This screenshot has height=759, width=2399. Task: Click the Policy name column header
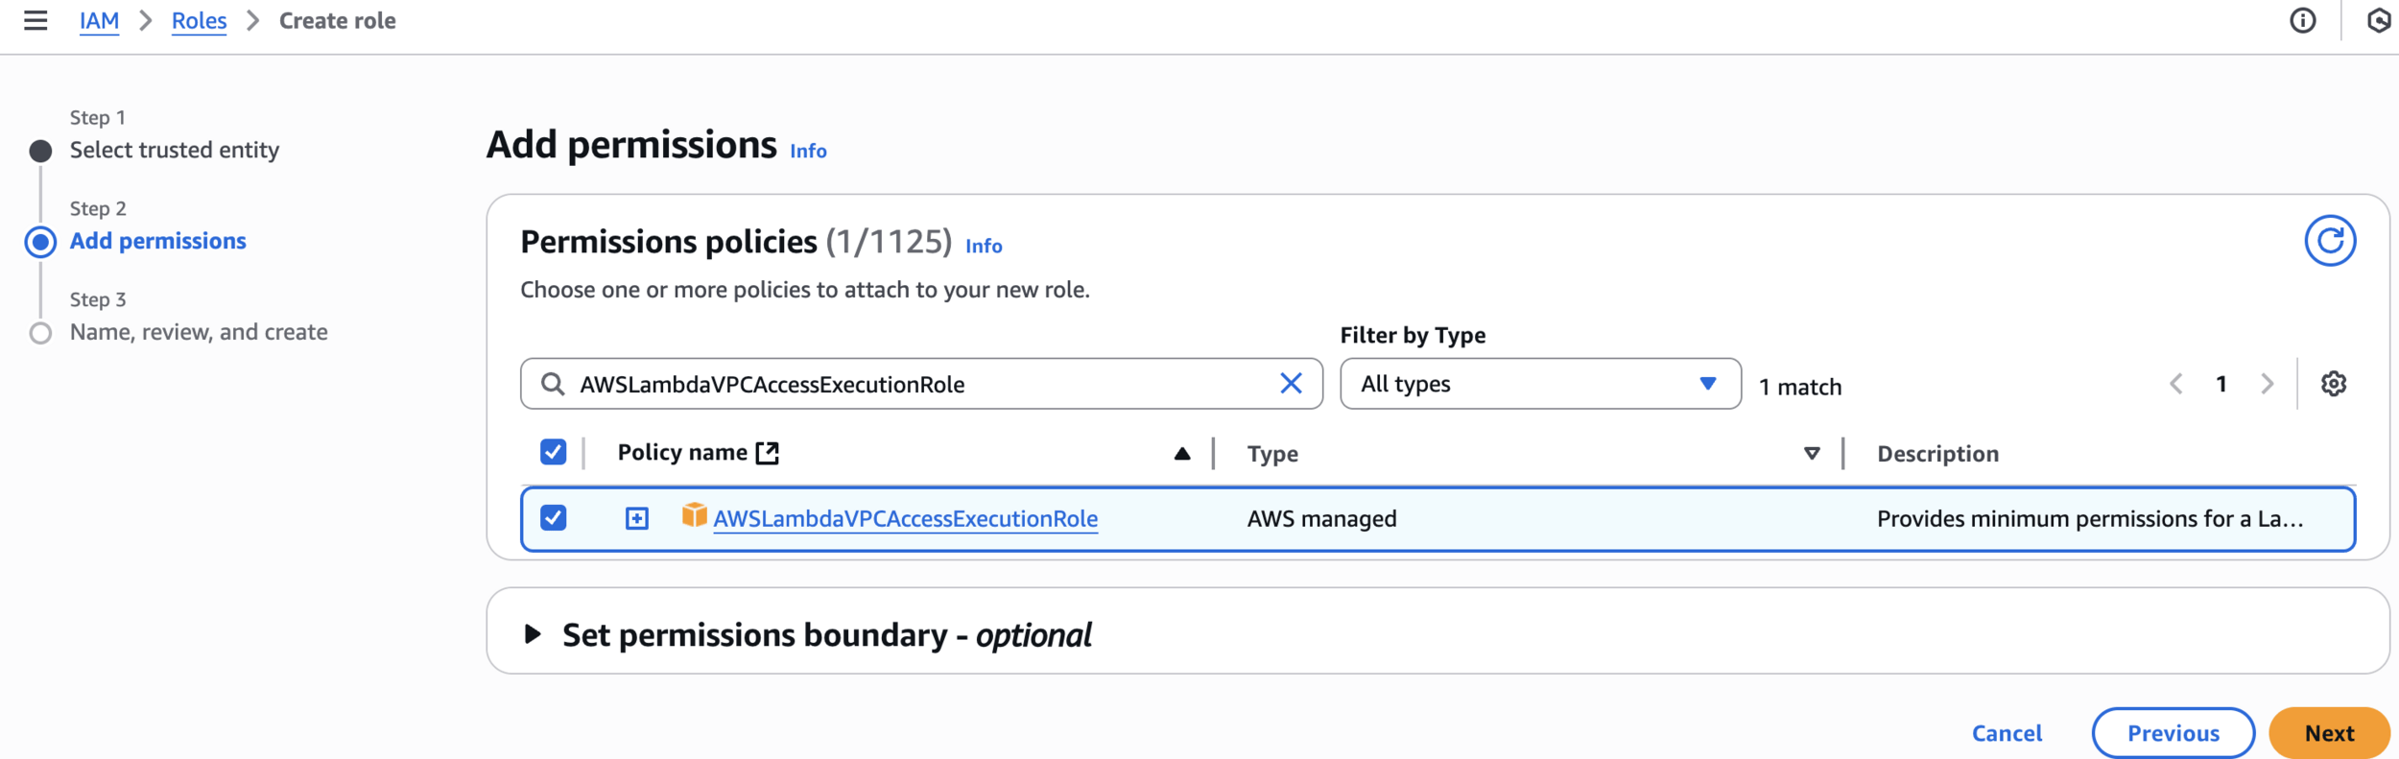point(682,453)
